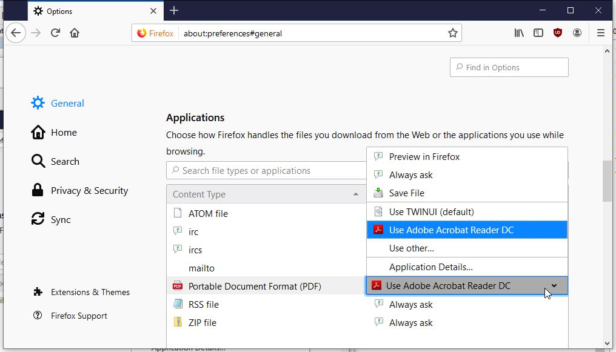Choose Use TWINUI (default) option
Viewport: 616px width, 352px height.
(x=467, y=212)
